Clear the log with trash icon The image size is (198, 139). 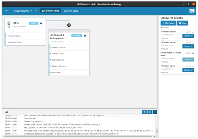click(x=149, y=112)
